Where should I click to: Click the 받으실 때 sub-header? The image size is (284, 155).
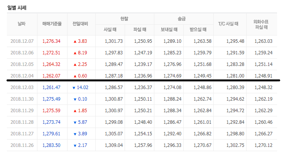pyautogui.click(x=198, y=30)
